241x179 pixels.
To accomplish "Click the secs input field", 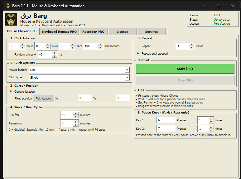I will (x=65, y=46).
